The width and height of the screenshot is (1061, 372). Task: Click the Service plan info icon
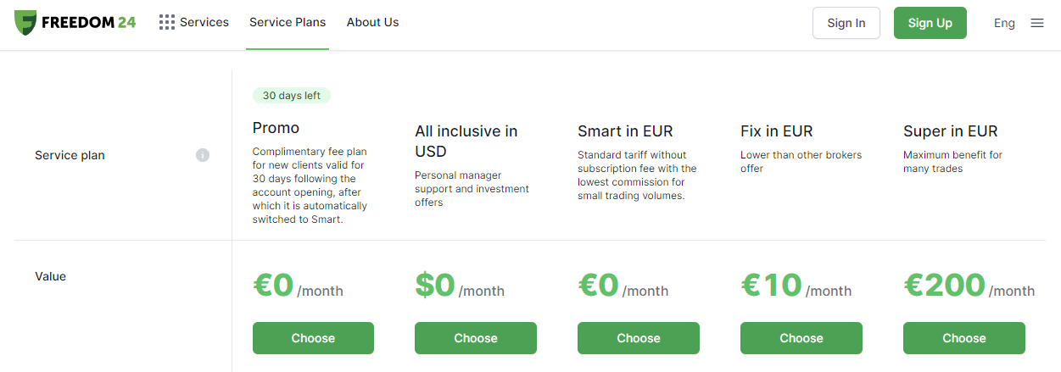click(203, 155)
